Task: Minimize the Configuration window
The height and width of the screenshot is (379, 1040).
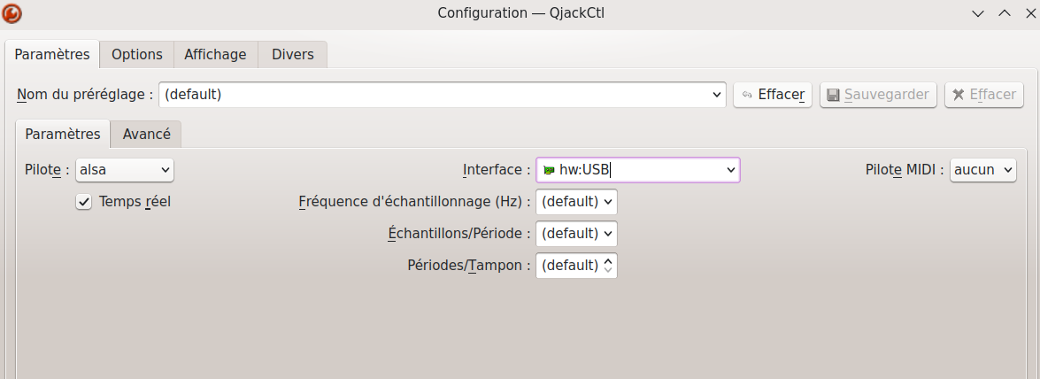Action: click(x=977, y=13)
